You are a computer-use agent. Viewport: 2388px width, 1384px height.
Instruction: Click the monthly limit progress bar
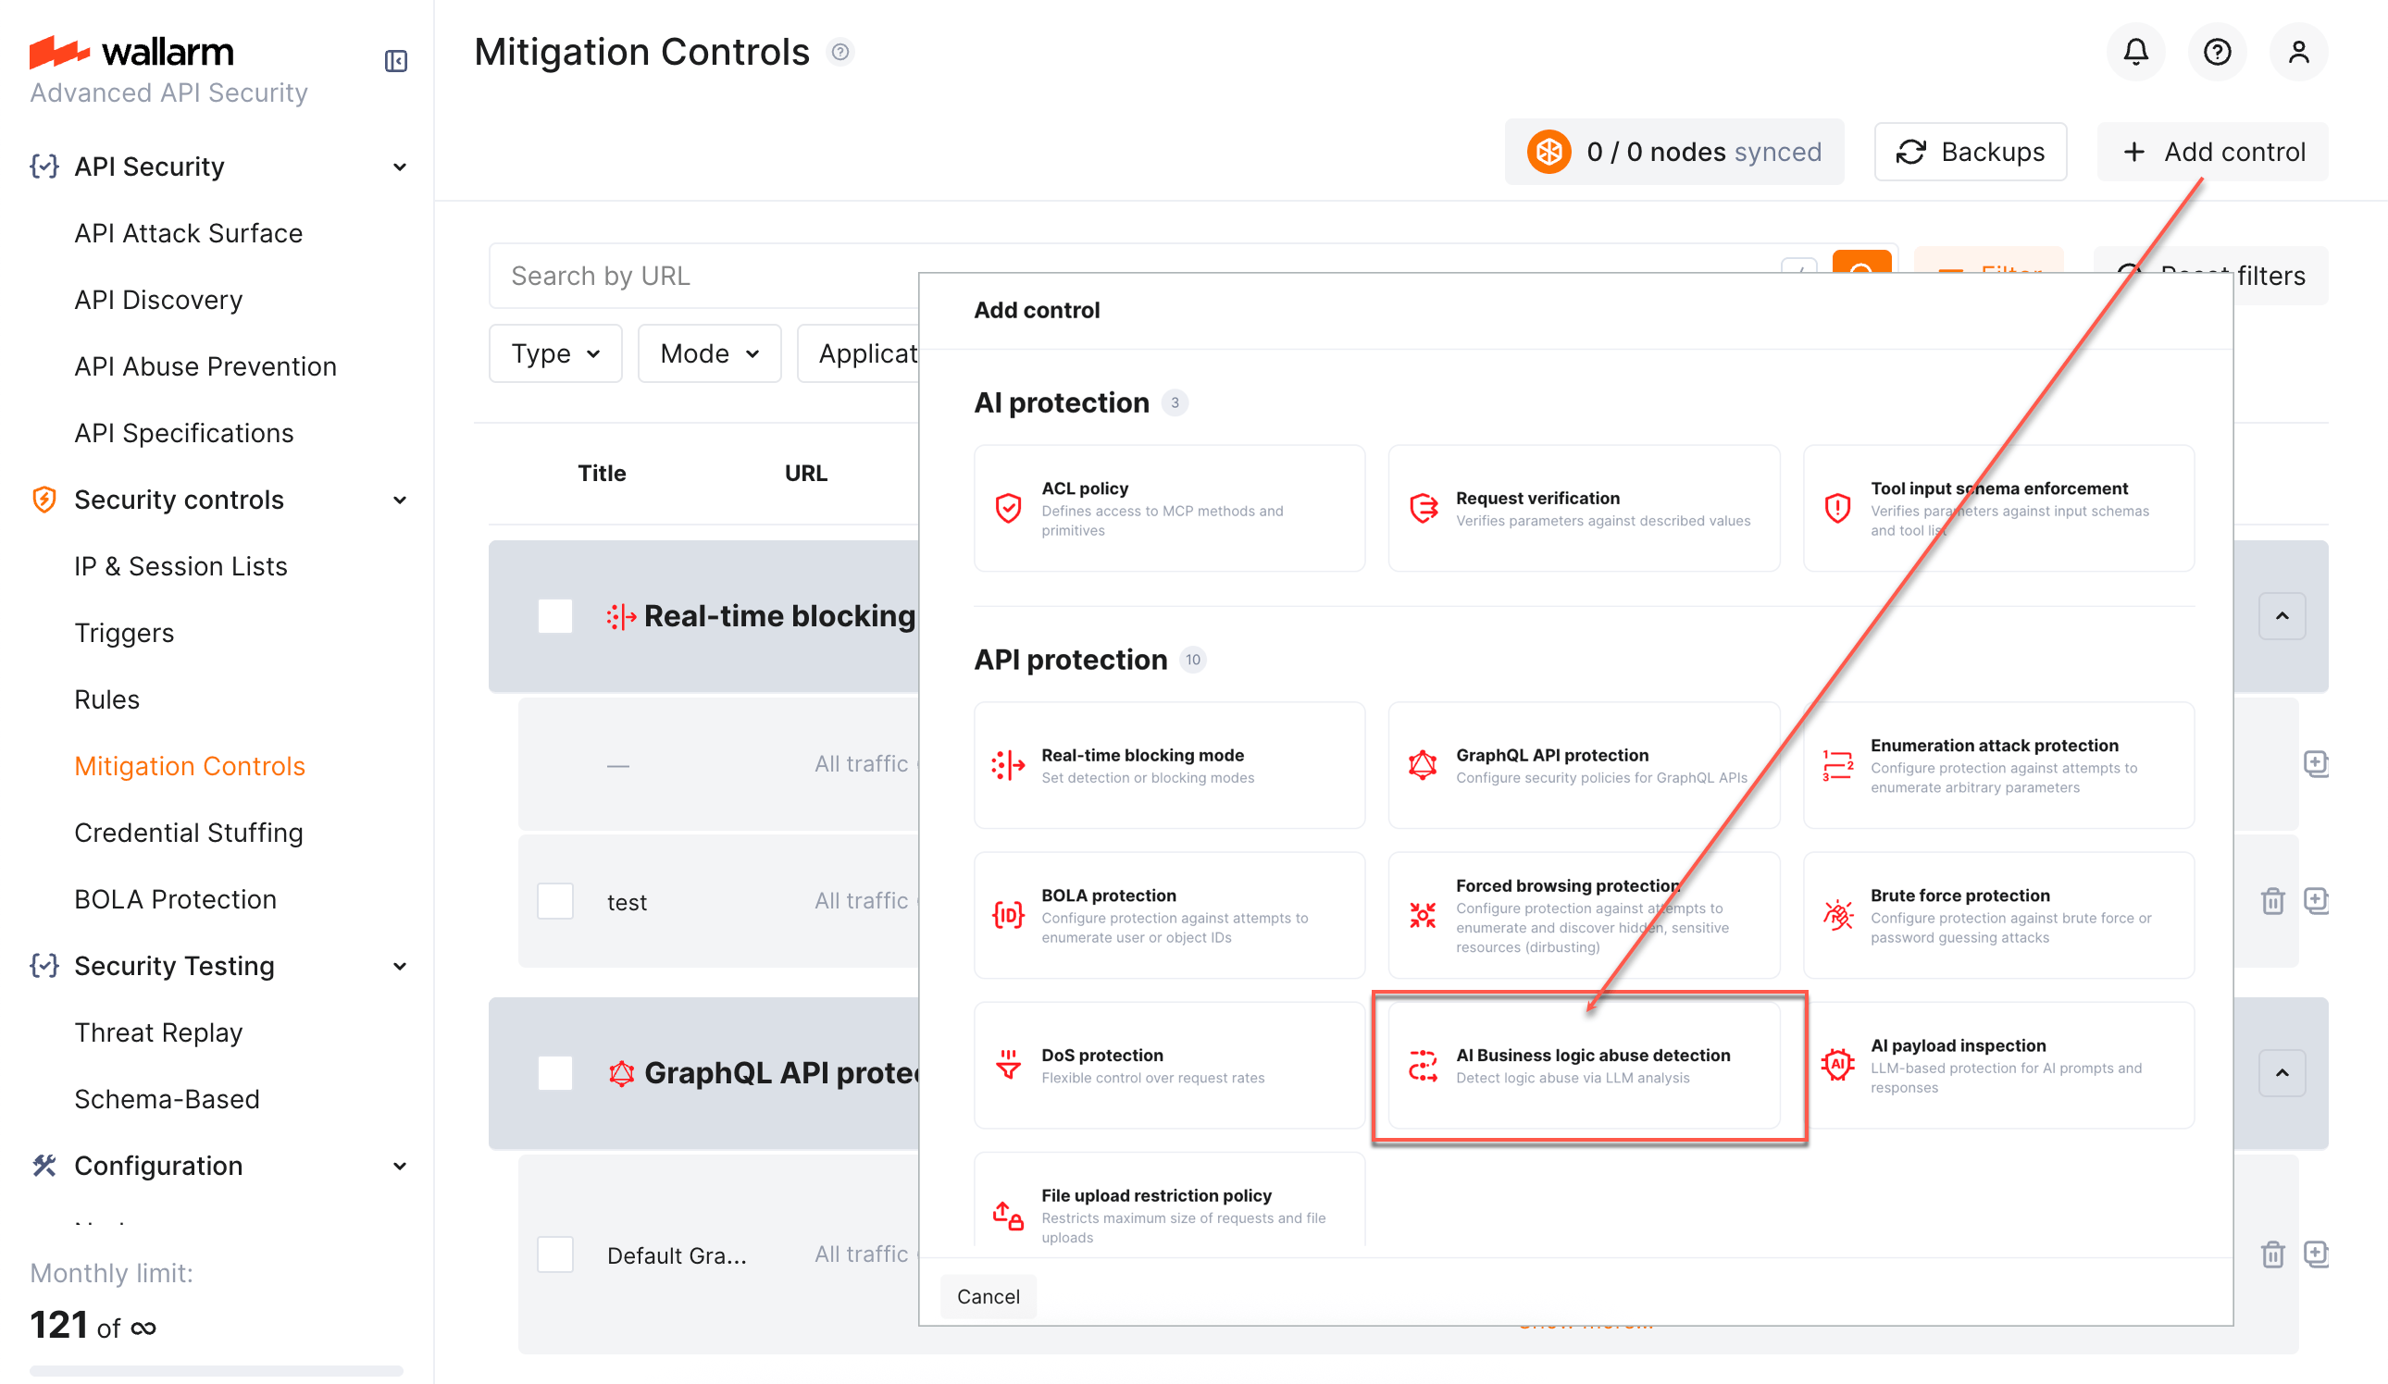click(x=216, y=1370)
